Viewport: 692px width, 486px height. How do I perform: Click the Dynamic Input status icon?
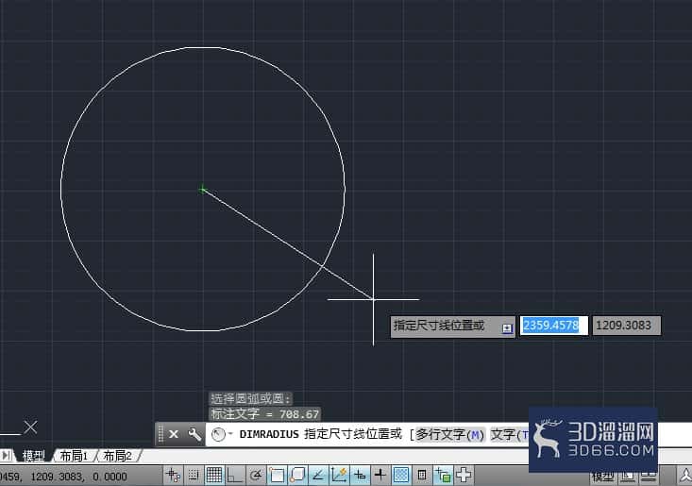[360, 475]
